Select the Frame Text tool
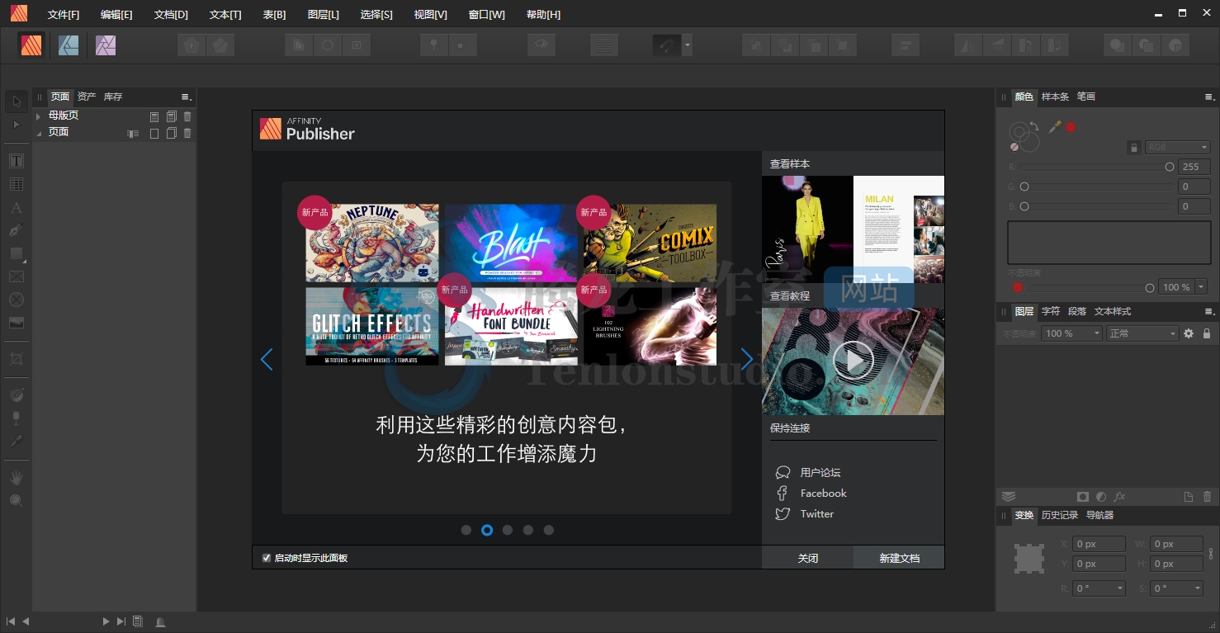This screenshot has height=633, width=1220. (x=17, y=161)
